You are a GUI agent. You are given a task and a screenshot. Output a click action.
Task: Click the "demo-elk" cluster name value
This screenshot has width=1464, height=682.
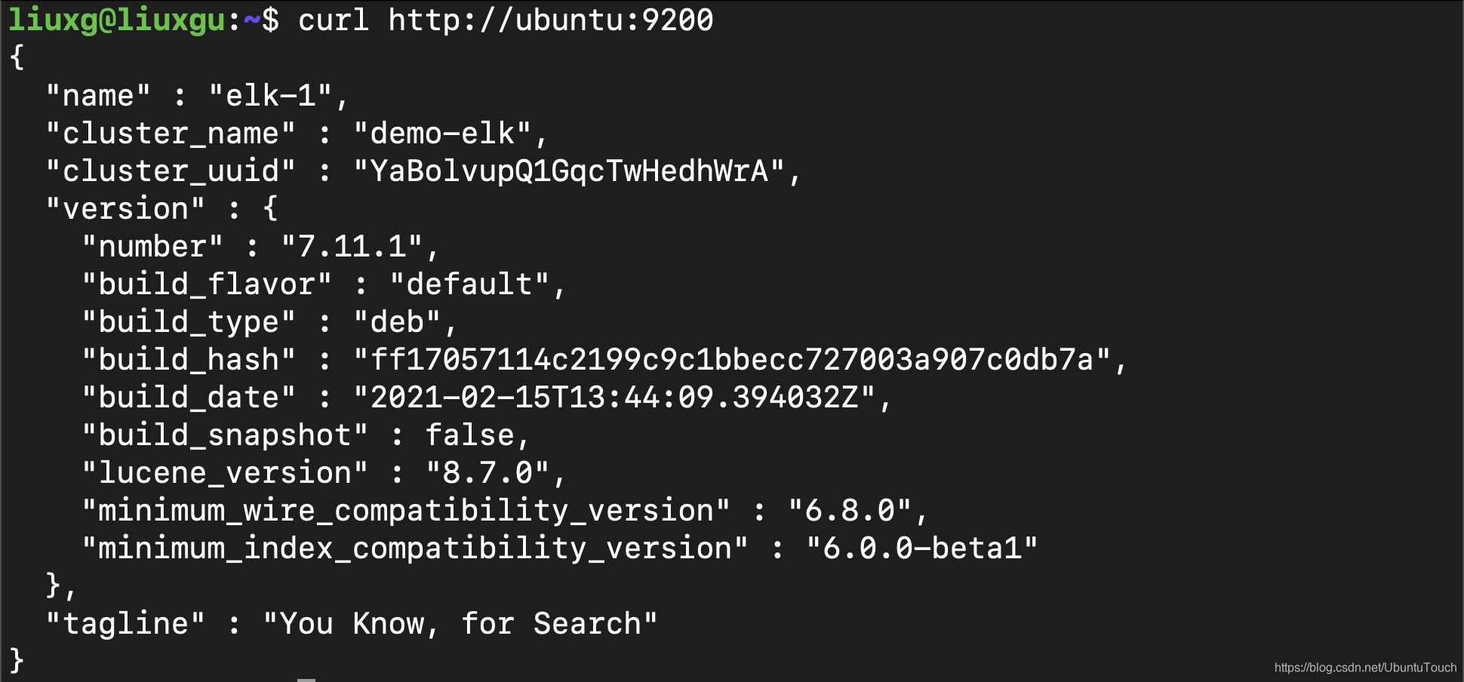click(x=442, y=134)
